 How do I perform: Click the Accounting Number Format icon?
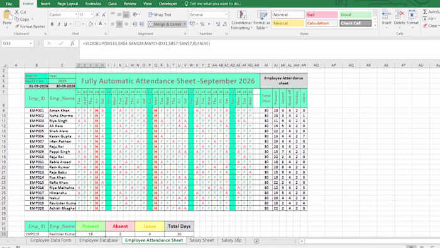pos(192,24)
